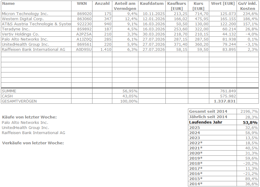This screenshot has width=260, height=187.
Task: Click the Verkäufe von letzter Woche heading
Action: coord(33,143)
